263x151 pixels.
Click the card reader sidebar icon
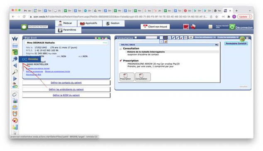tap(15, 46)
